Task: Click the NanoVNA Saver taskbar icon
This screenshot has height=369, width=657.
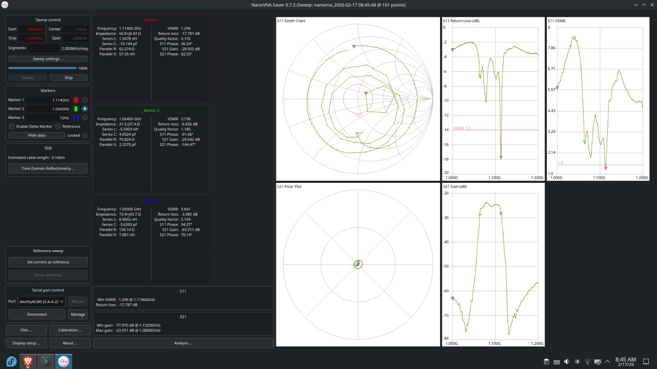Action: (x=64, y=361)
